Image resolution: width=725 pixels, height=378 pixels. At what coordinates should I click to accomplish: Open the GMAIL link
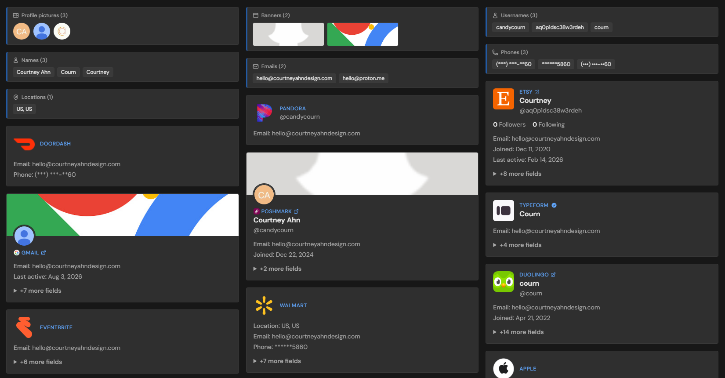[30, 253]
